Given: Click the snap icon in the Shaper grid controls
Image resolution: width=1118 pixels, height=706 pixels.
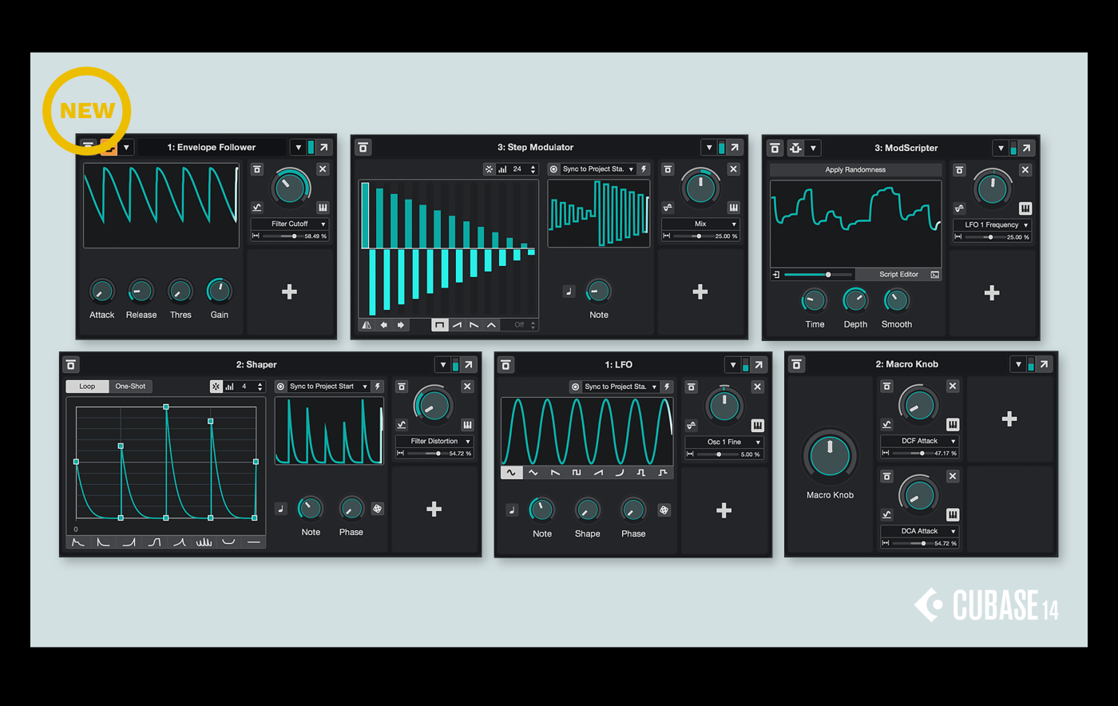Looking at the screenshot, I should 216,387.
